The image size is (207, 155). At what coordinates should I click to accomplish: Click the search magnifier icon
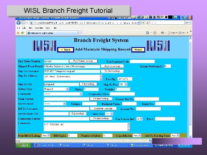(x=187, y=23)
